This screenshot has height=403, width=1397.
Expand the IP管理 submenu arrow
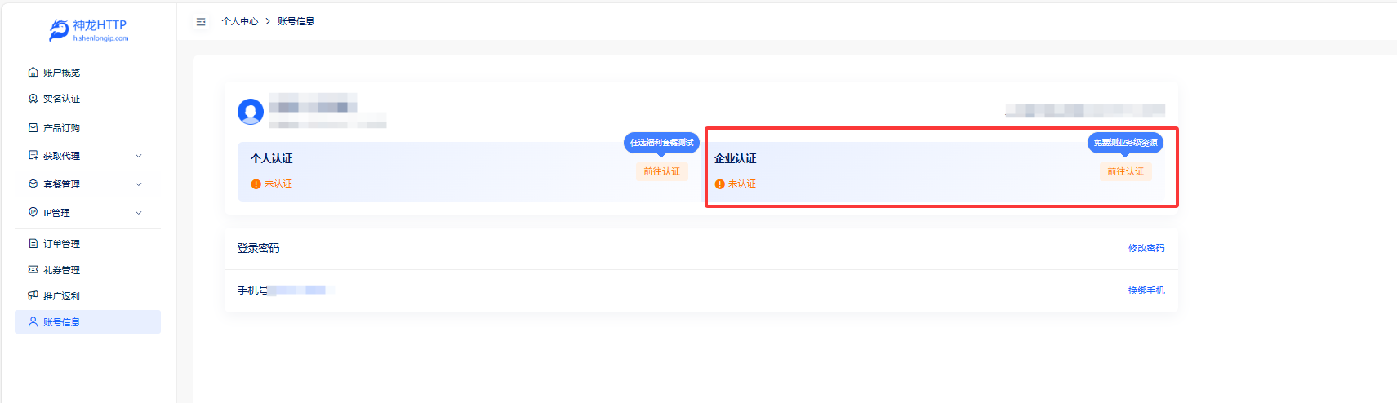click(x=139, y=213)
